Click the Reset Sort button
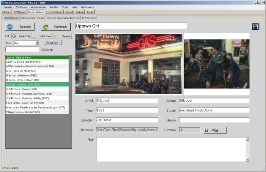 tap(52, 43)
